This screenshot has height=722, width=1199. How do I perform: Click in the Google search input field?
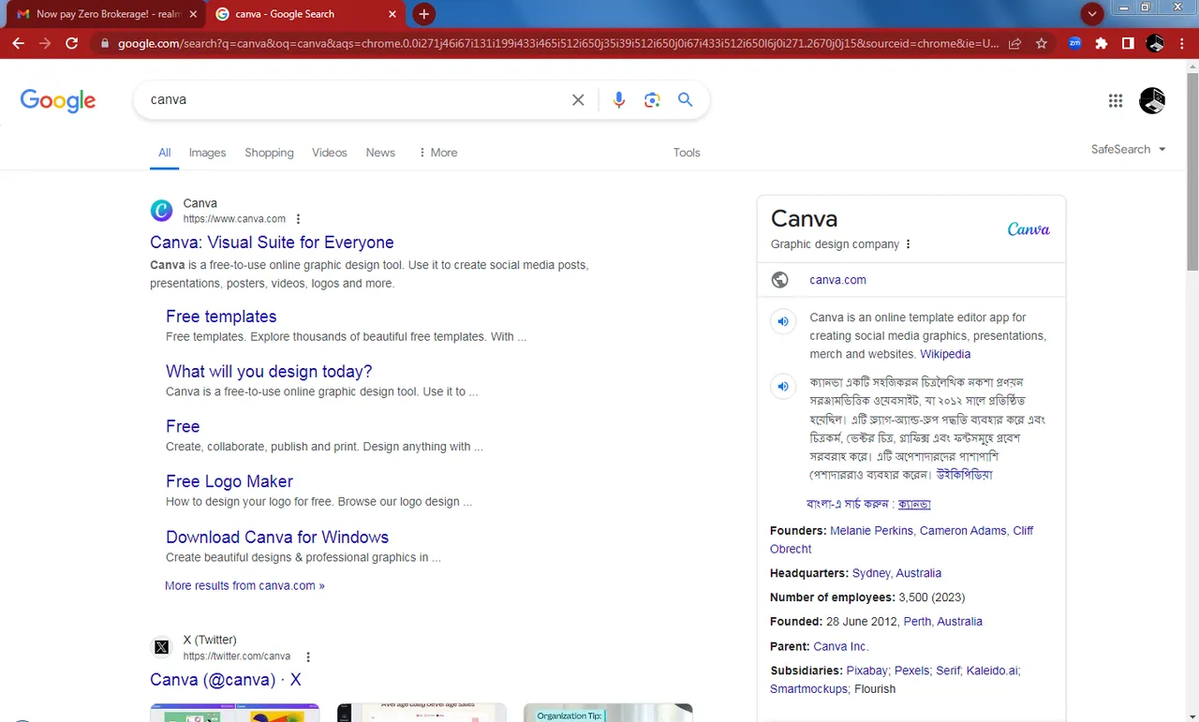356,100
